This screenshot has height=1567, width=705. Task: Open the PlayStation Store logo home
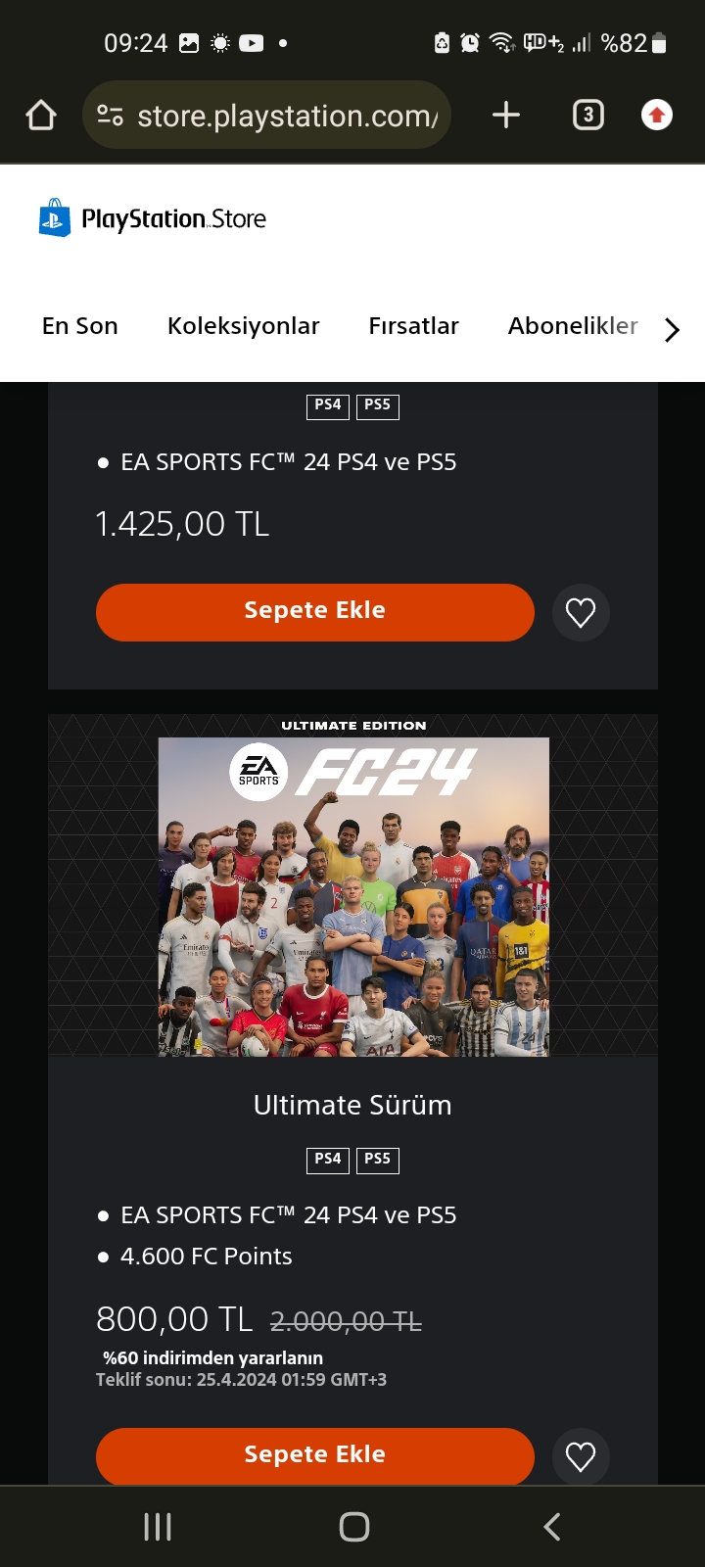[x=153, y=218]
